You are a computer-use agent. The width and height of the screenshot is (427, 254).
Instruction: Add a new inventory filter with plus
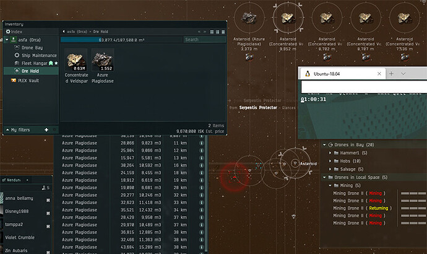pyautogui.click(x=46, y=130)
